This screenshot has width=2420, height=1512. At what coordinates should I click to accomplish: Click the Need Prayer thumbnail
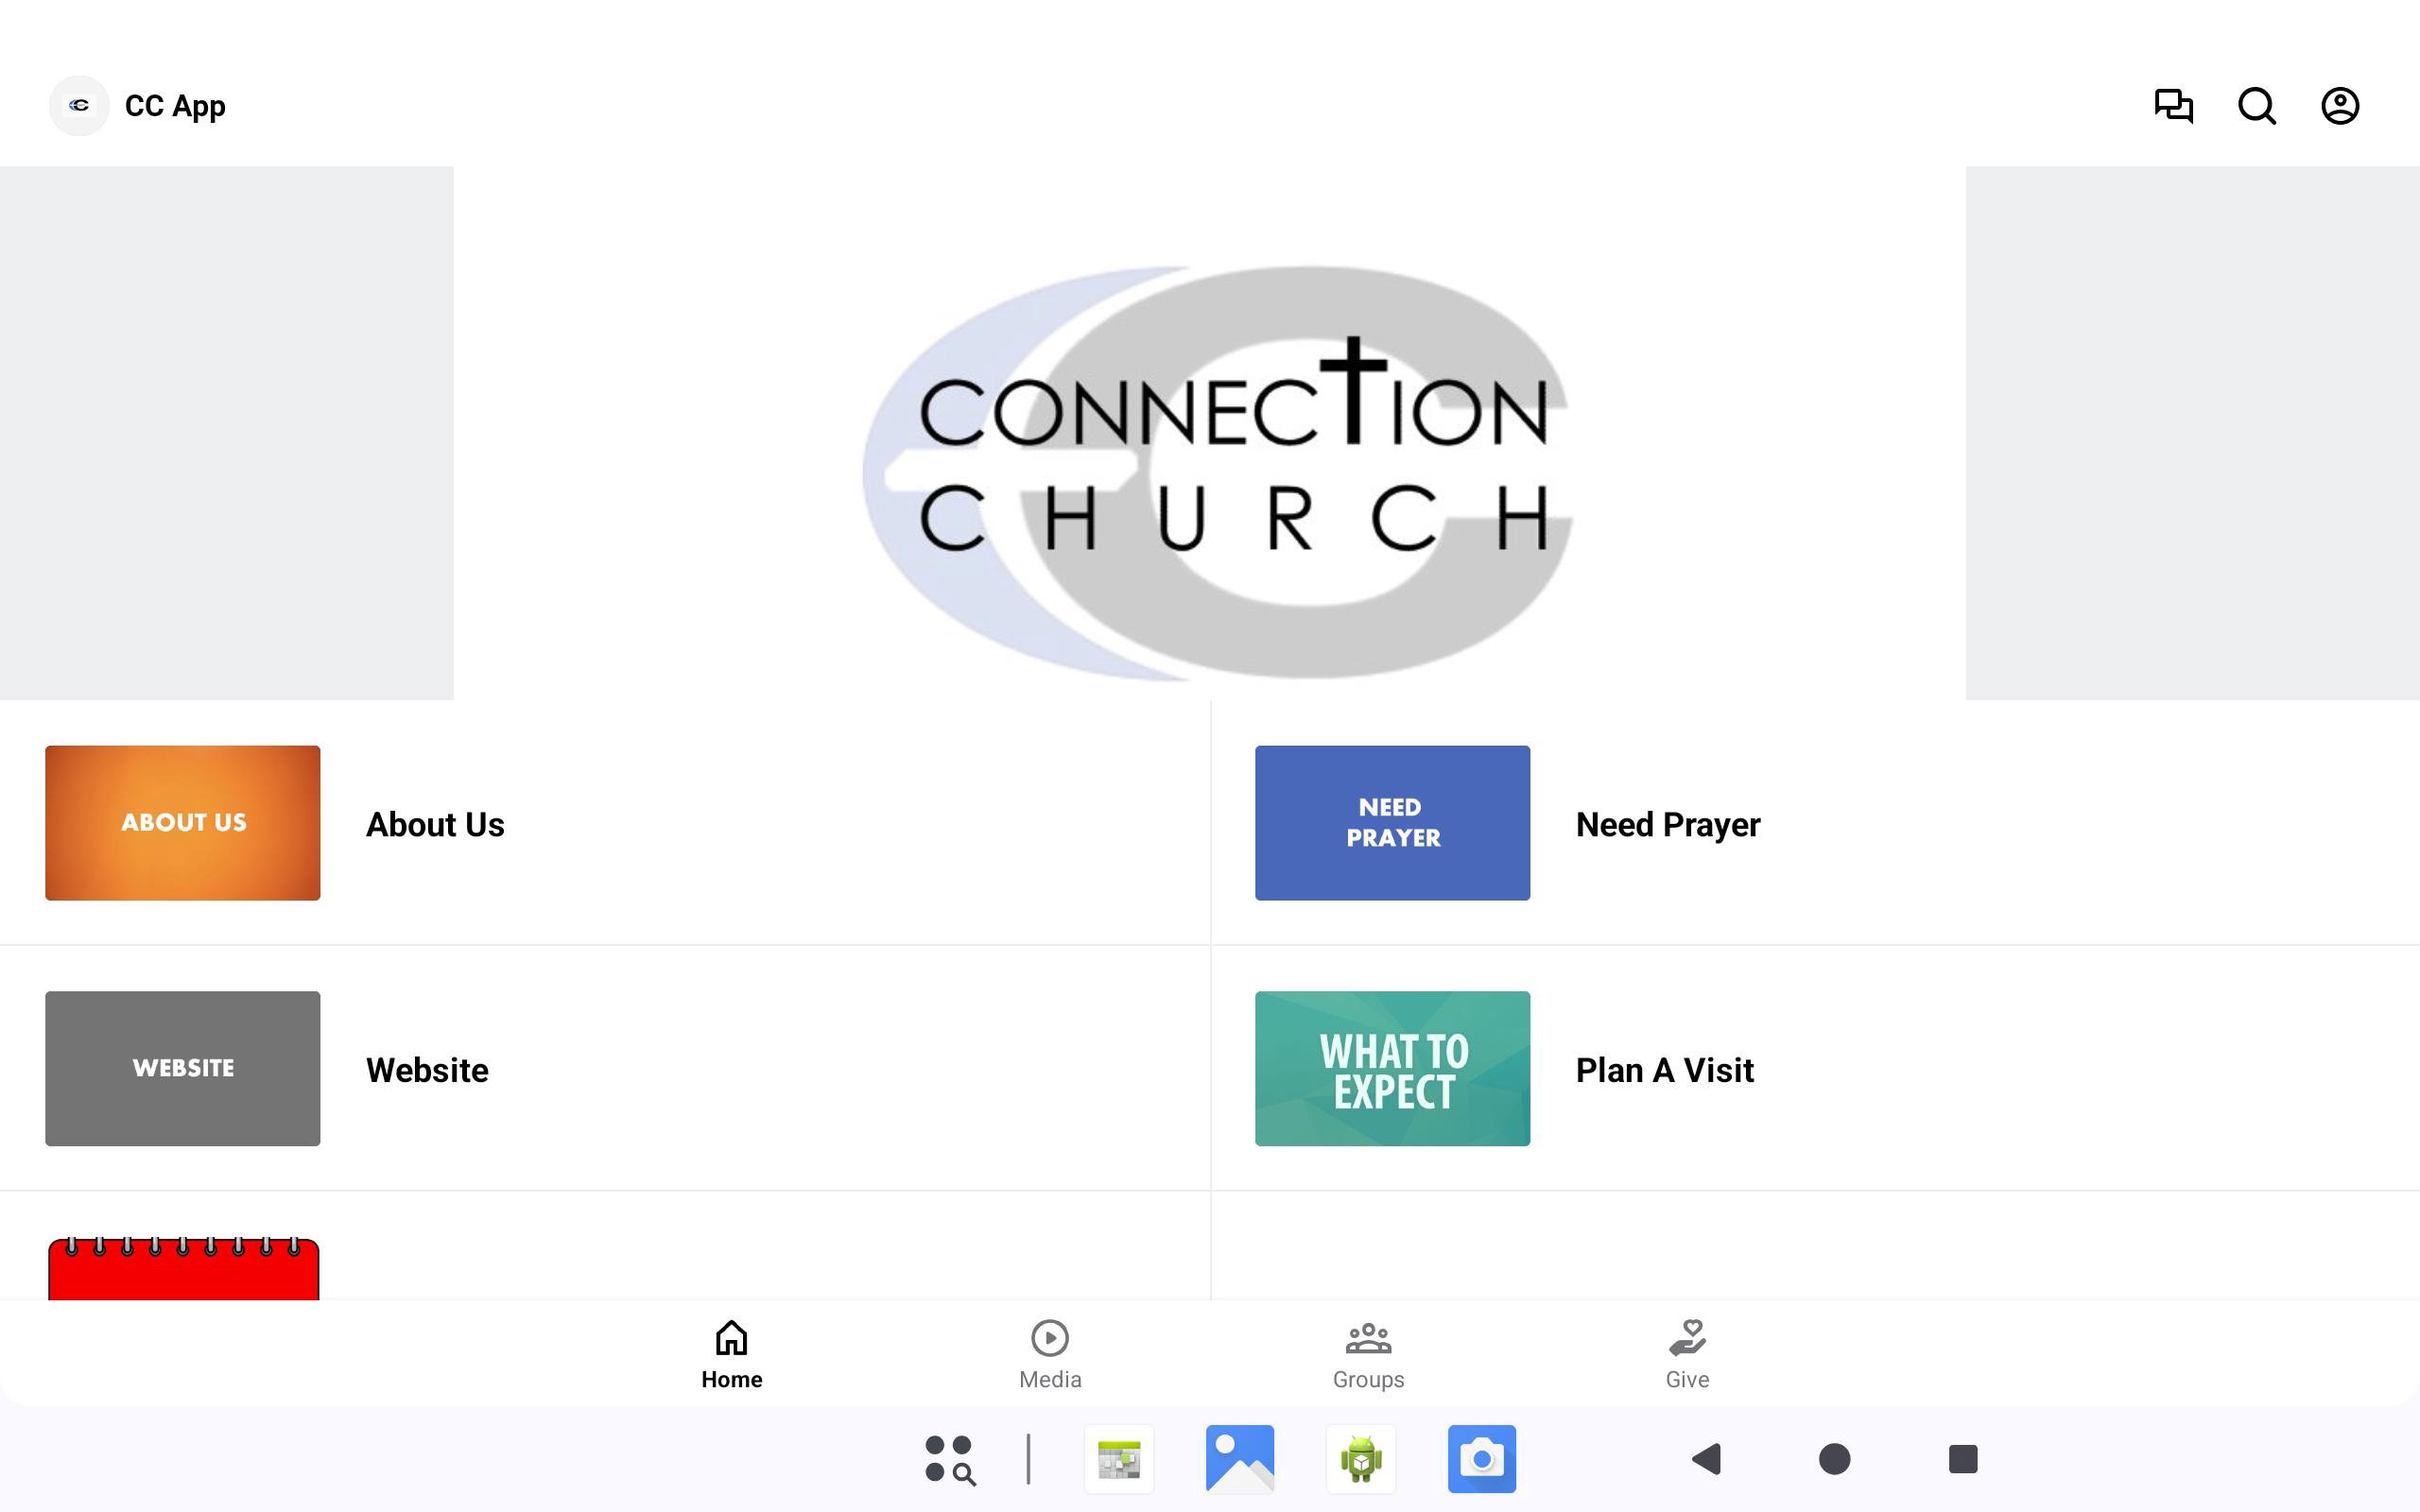coord(1392,822)
